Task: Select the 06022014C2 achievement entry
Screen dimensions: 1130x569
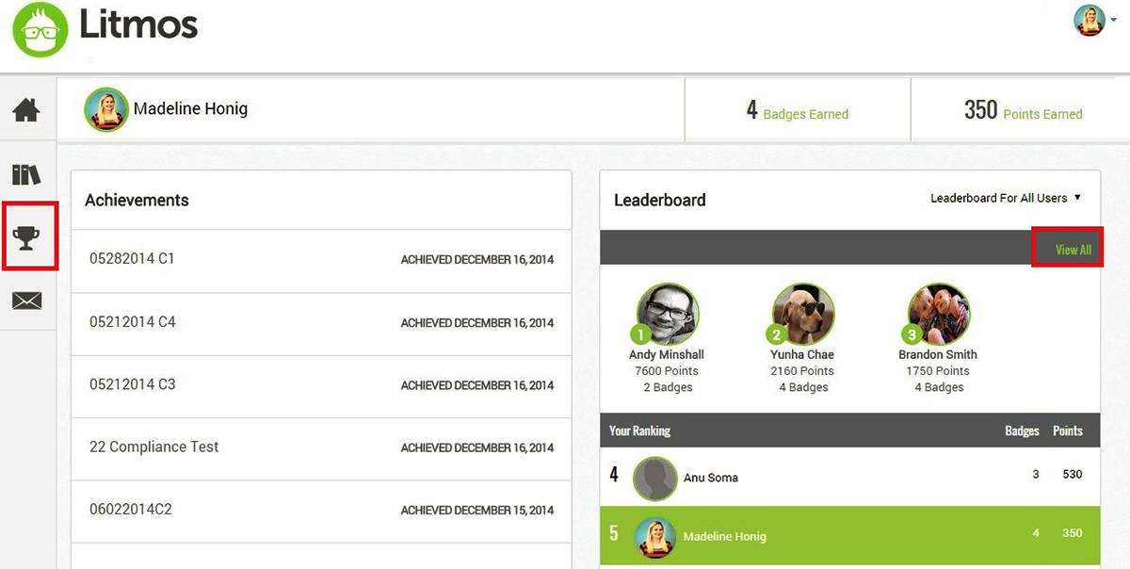Action: [x=320, y=510]
